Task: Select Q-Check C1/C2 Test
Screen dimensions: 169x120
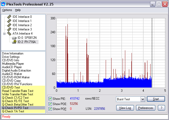Action: click(23, 98)
